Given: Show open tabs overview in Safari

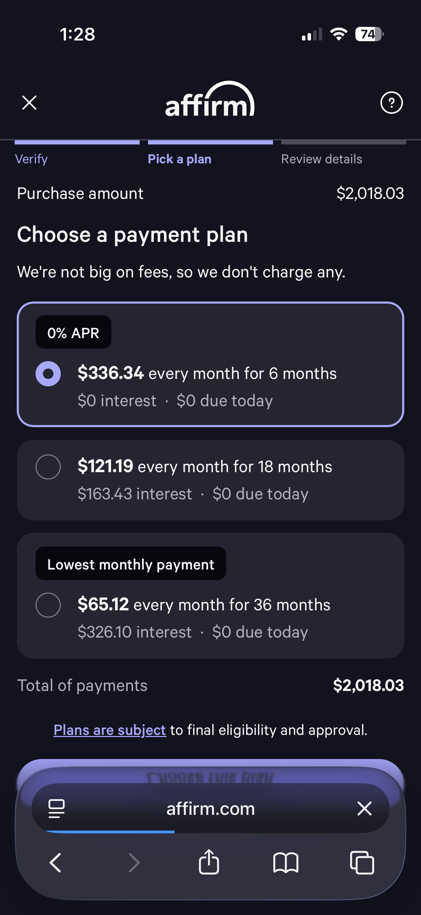Looking at the screenshot, I should coord(362,862).
